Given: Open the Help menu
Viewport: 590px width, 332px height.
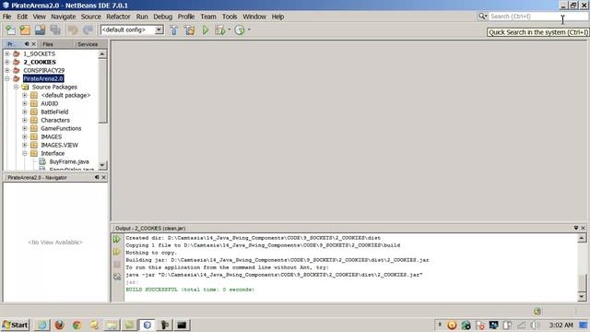Looking at the screenshot, I should click(277, 17).
